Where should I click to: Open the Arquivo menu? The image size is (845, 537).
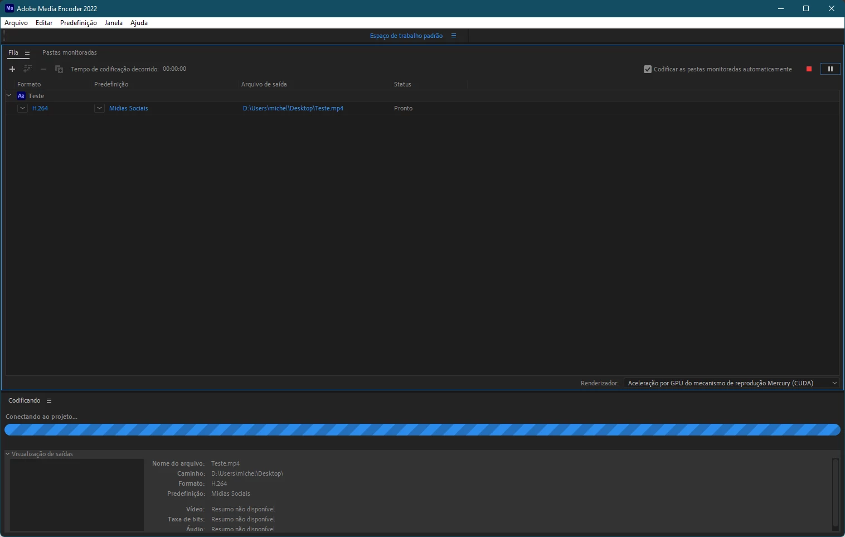click(x=16, y=23)
